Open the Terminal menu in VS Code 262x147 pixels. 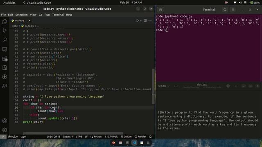(58, 15)
